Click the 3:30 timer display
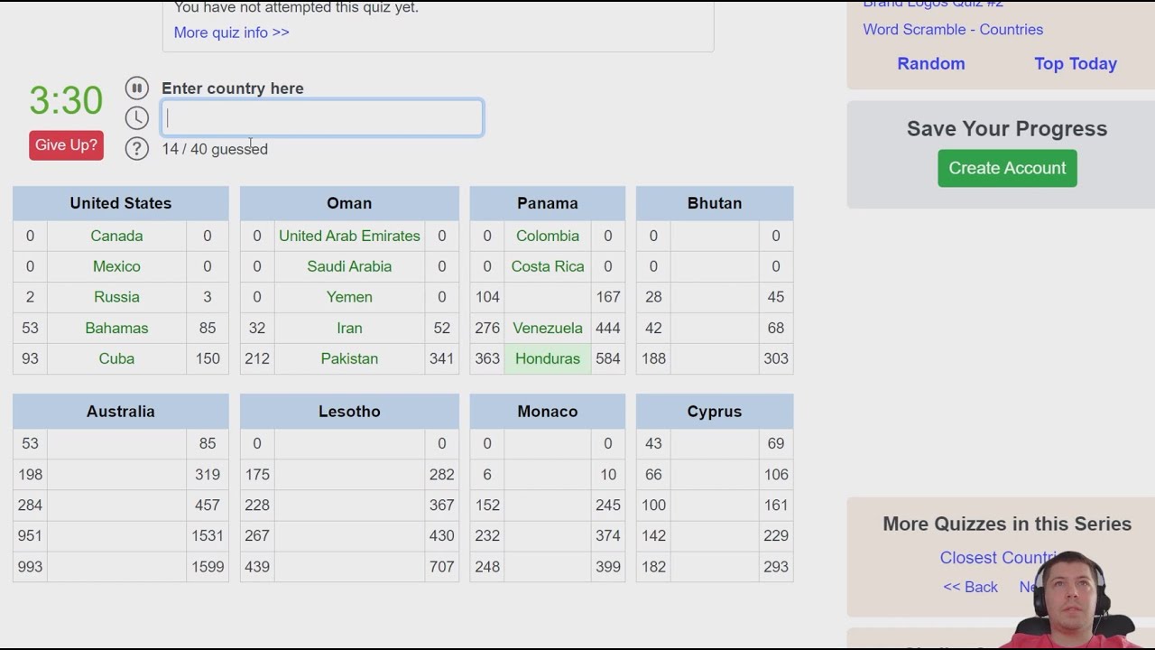This screenshot has width=1155, height=650. 66,100
